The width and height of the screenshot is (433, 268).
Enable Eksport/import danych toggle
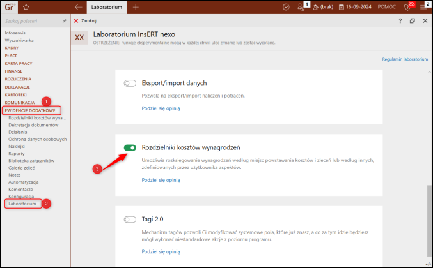click(130, 83)
